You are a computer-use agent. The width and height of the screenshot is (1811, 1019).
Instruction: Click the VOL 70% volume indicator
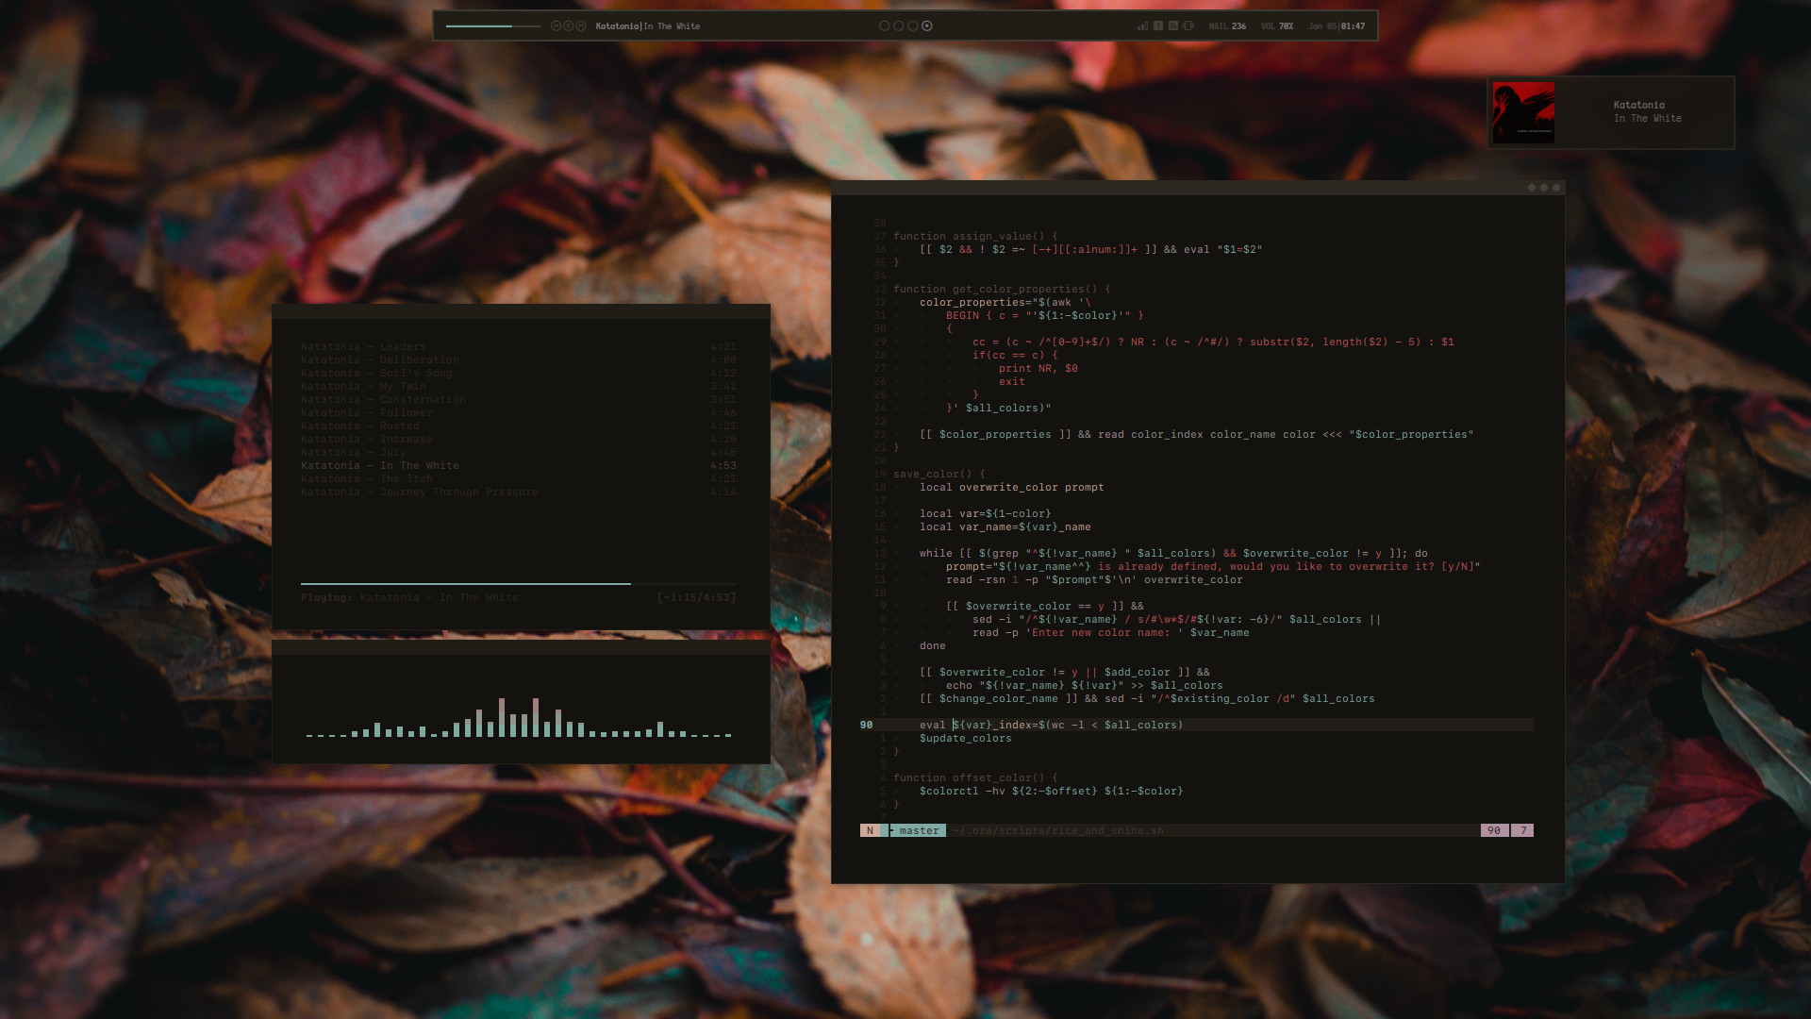coord(1277,26)
